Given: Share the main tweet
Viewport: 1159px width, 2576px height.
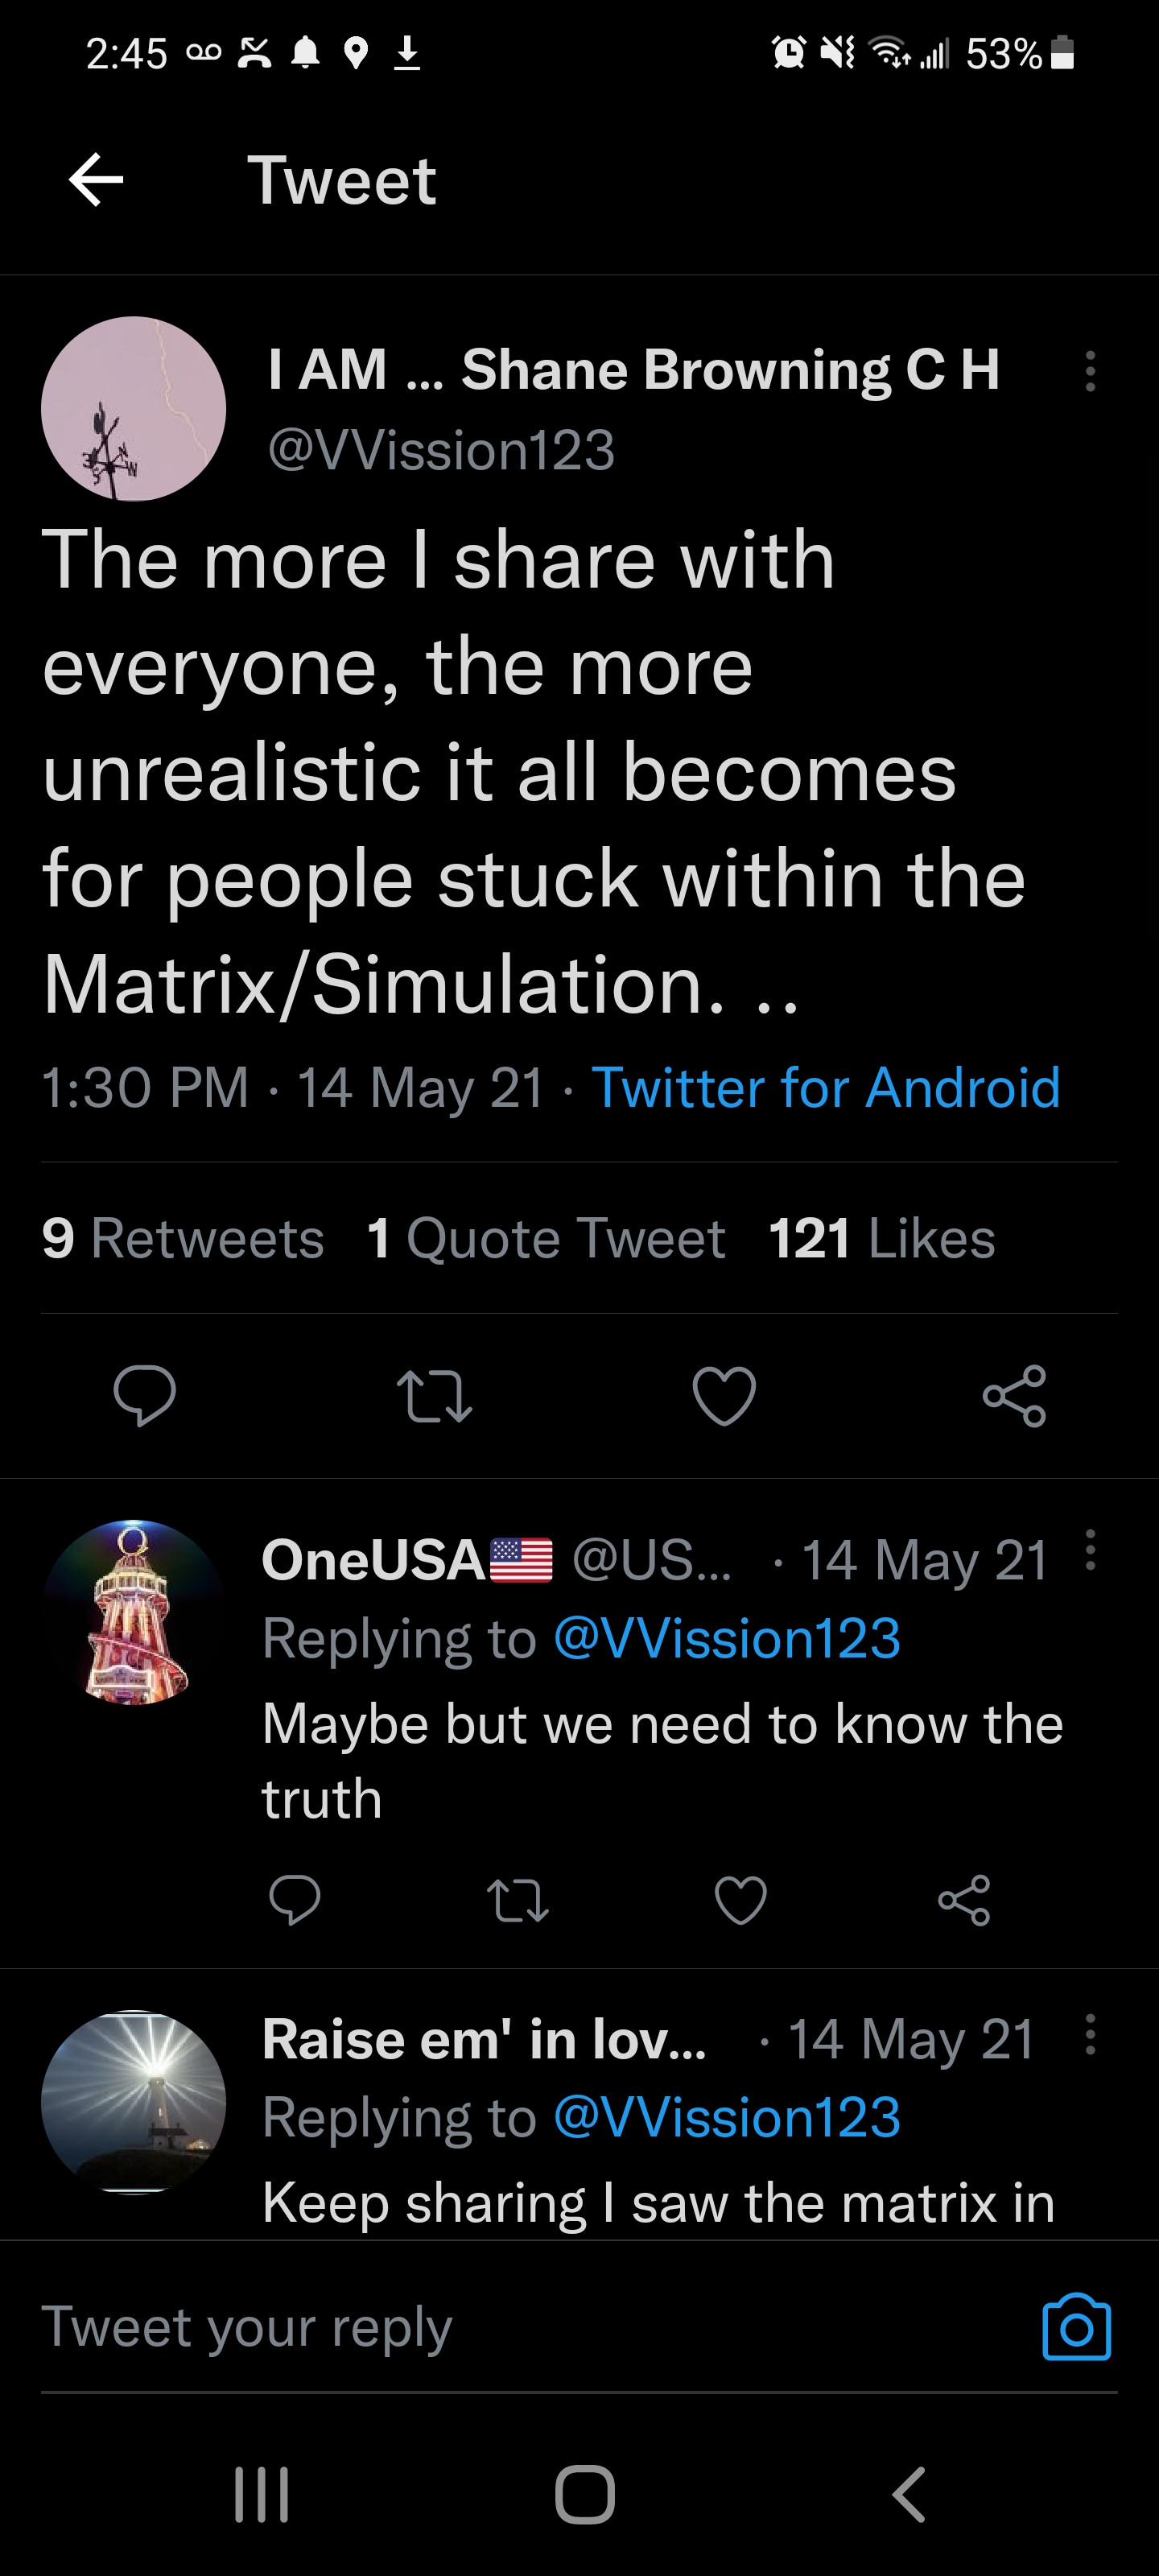Looking at the screenshot, I should (x=1014, y=1395).
